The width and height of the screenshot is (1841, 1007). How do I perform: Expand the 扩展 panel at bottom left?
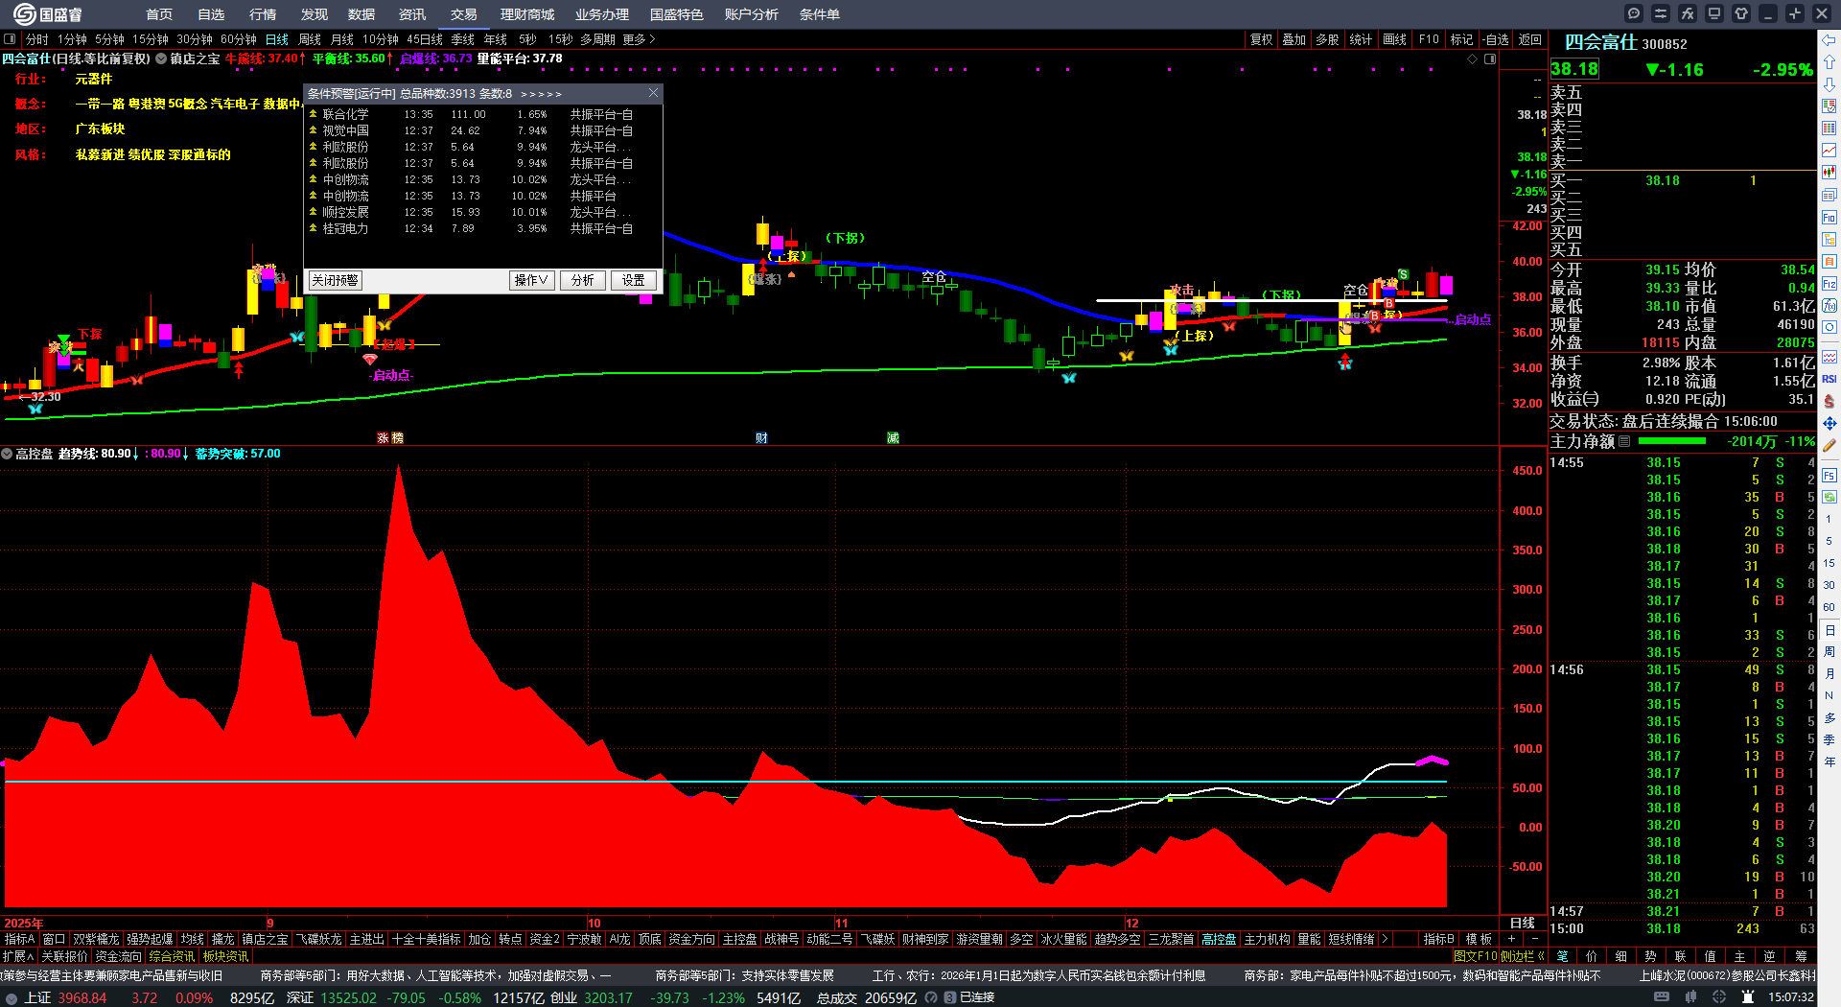pos(18,955)
